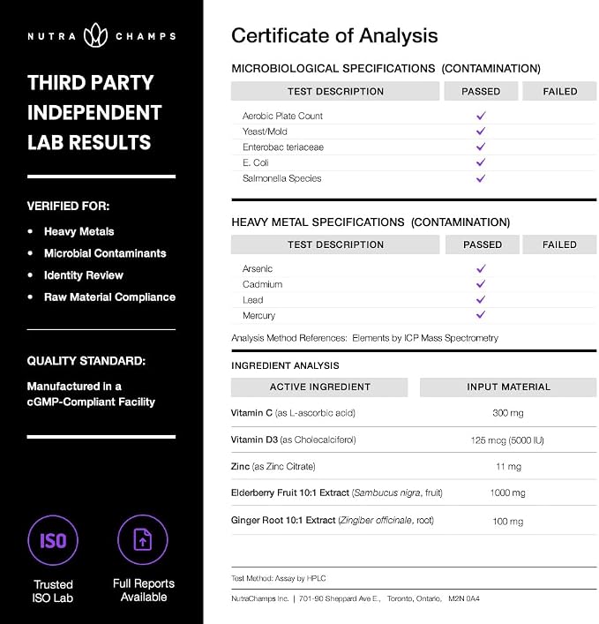Open the Full Reports Available label
The height and width of the screenshot is (624, 599).
point(144,590)
